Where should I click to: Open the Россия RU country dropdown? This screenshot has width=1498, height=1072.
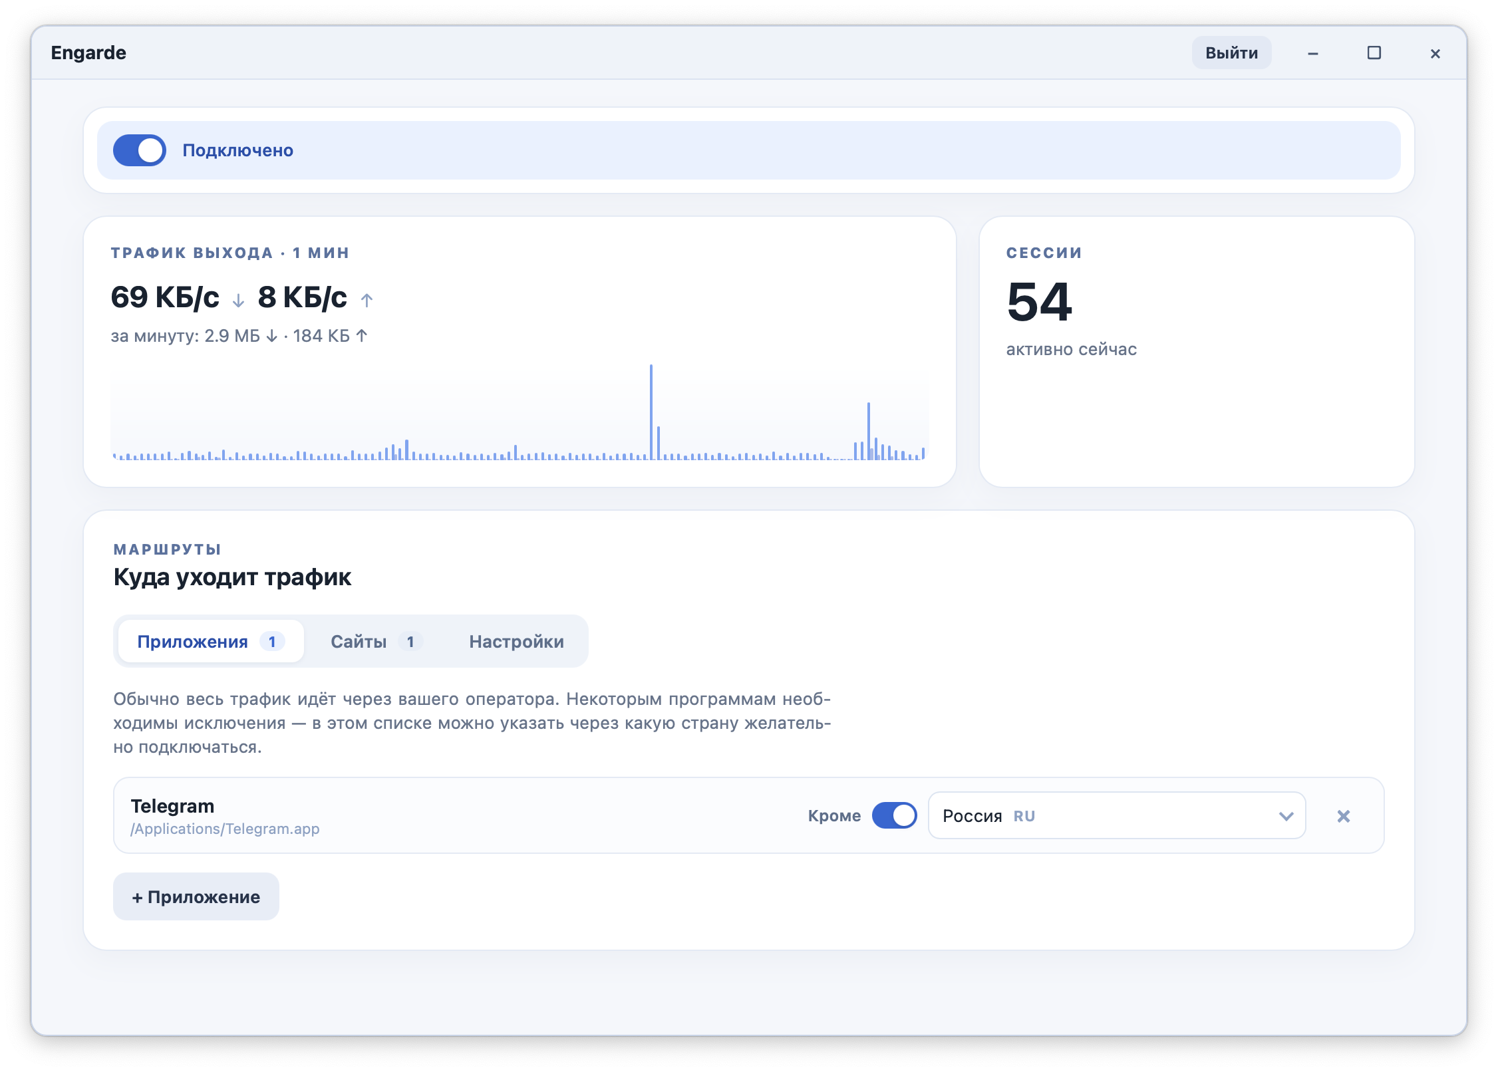1117,815
